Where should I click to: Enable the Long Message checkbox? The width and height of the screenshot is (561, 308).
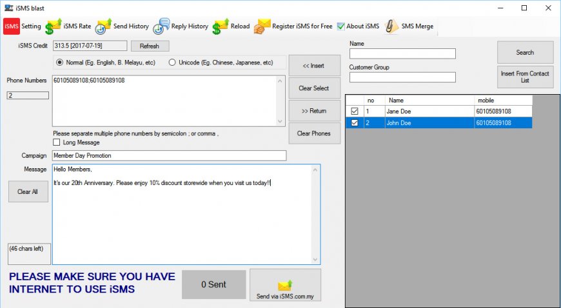coord(57,142)
